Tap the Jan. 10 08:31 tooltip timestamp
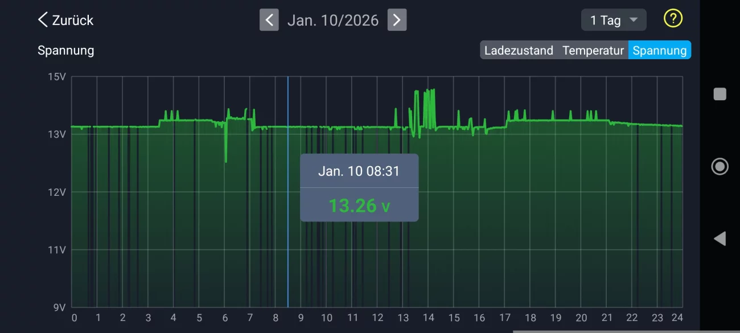Image resolution: width=740 pixels, height=333 pixels. point(359,171)
